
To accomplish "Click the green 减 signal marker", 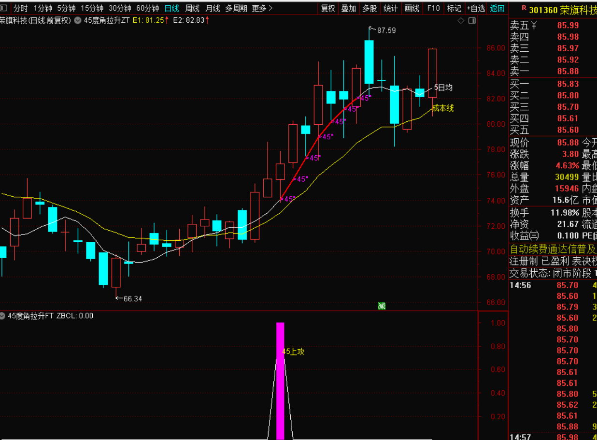I will [x=382, y=306].
